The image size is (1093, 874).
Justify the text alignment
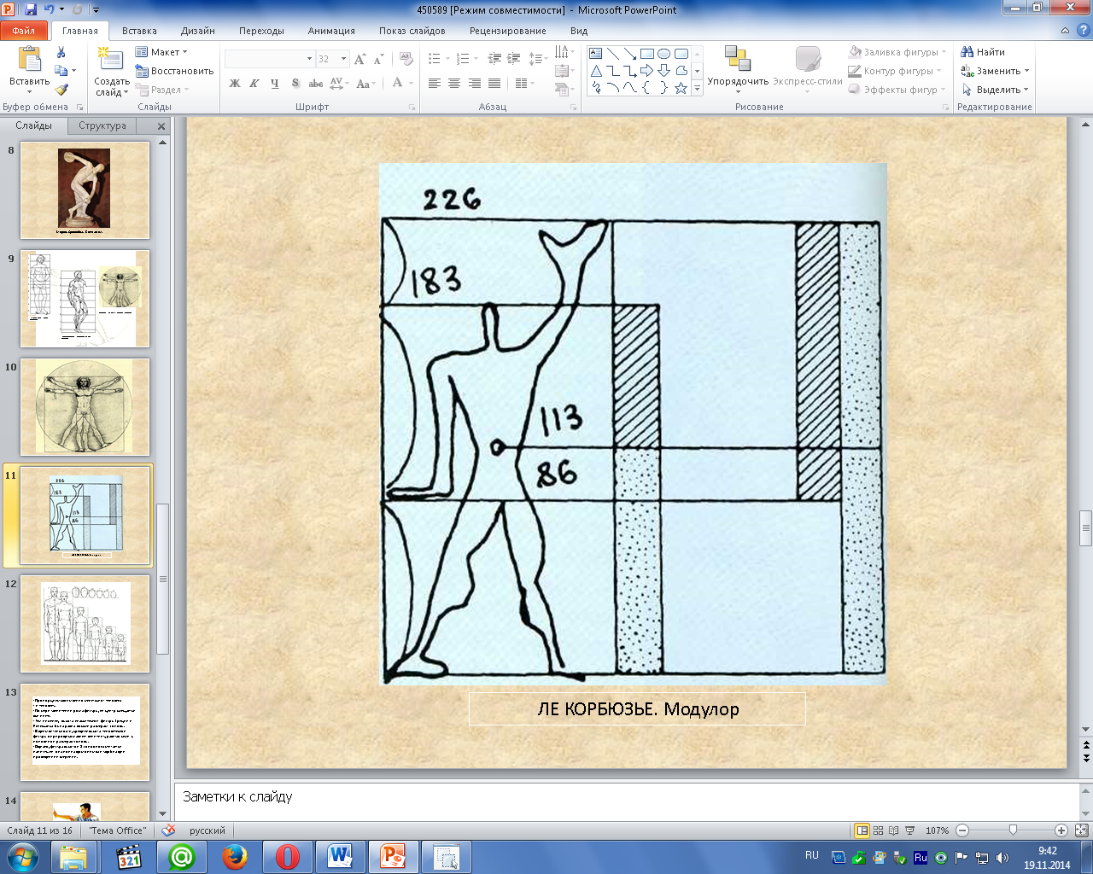494,83
